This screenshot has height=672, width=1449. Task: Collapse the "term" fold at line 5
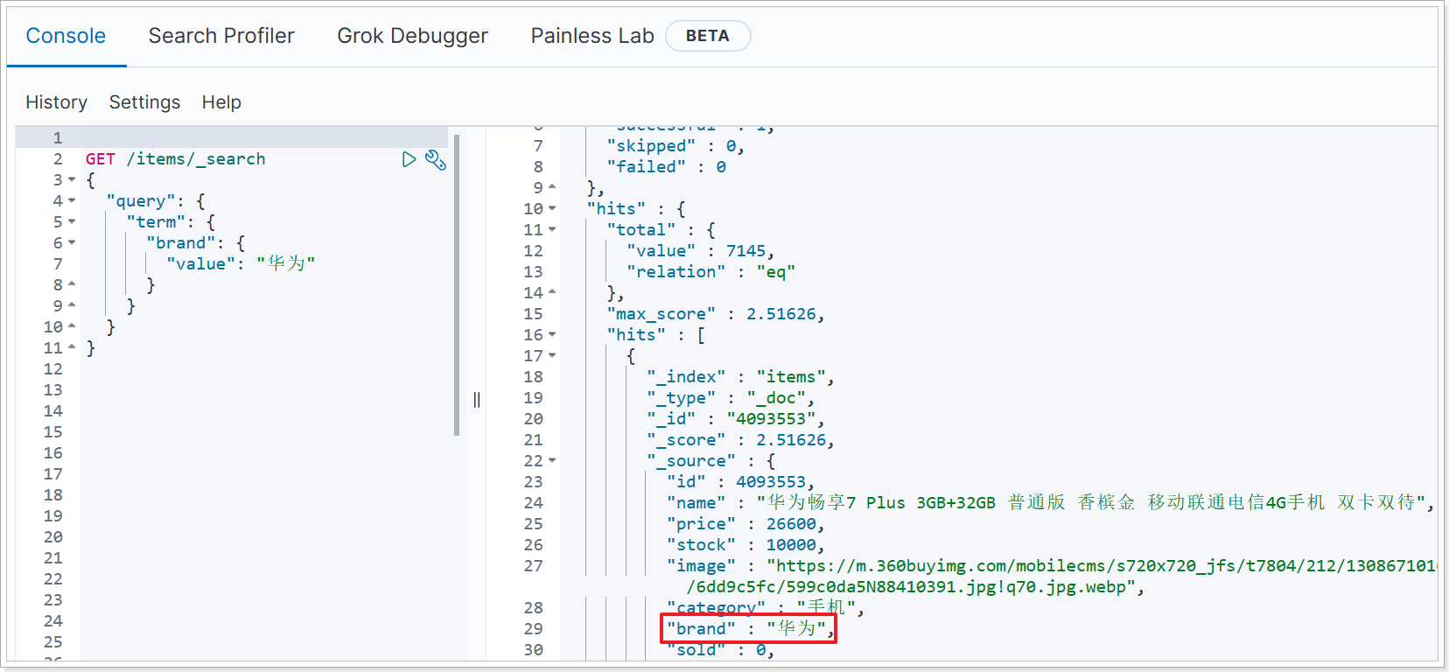[72, 222]
